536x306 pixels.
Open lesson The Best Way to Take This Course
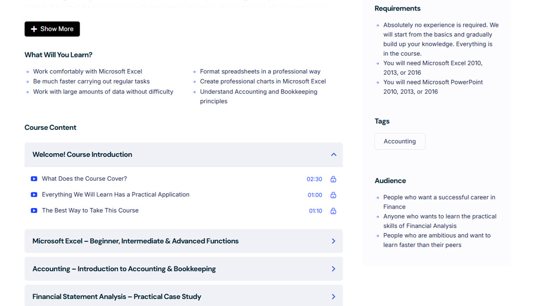[x=90, y=211]
